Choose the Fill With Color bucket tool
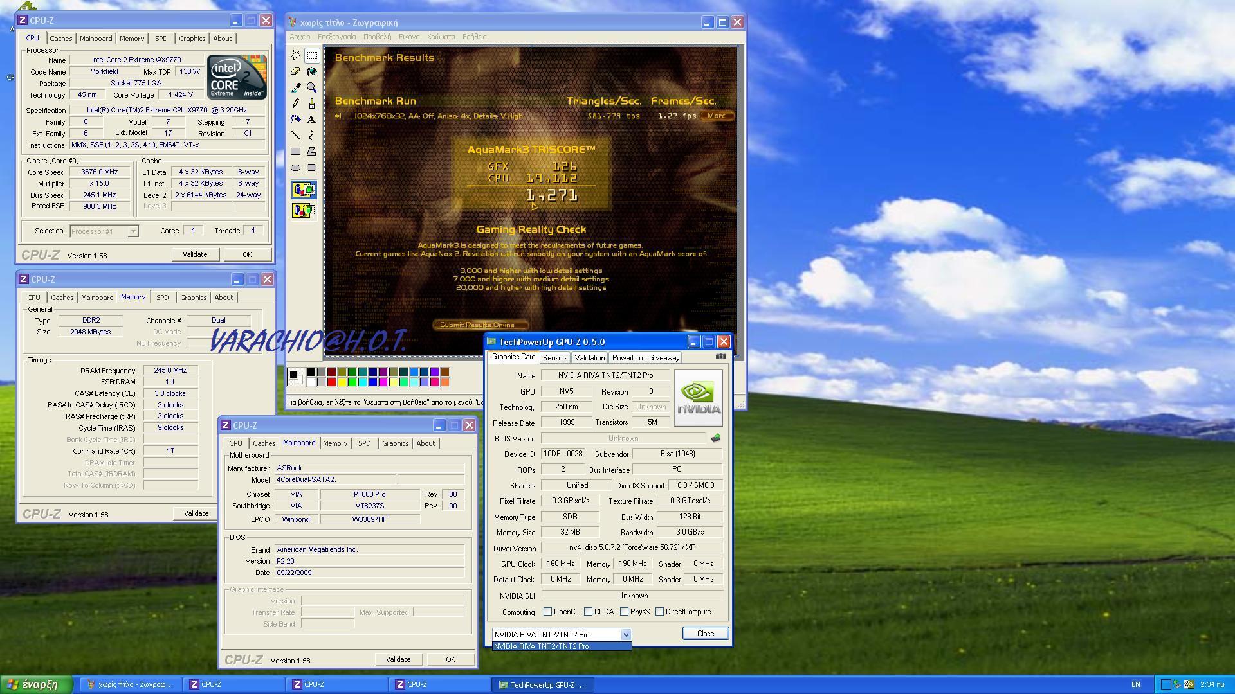Viewport: 1235px width, 694px height. point(312,71)
